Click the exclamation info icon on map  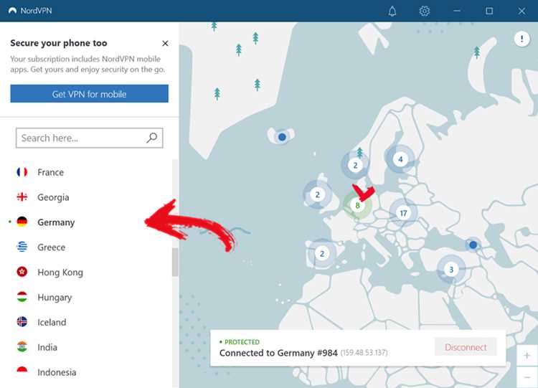[522, 39]
